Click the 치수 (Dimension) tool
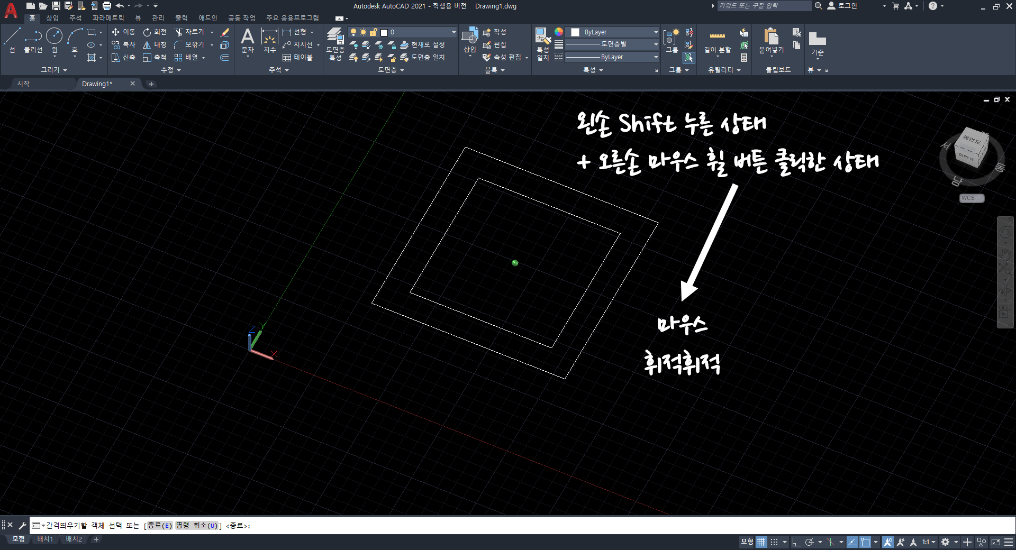The height and width of the screenshot is (550, 1016). pyautogui.click(x=270, y=41)
